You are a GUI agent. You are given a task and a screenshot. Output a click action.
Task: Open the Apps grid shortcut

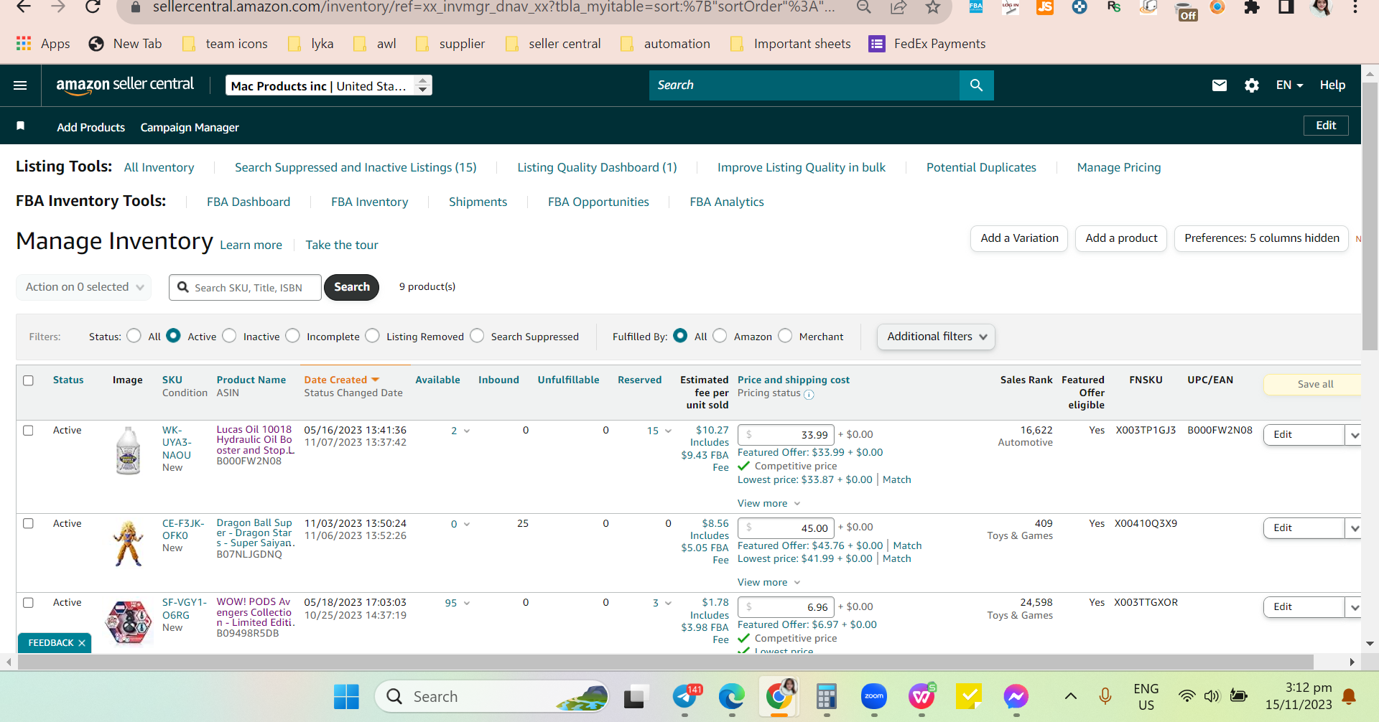click(43, 44)
